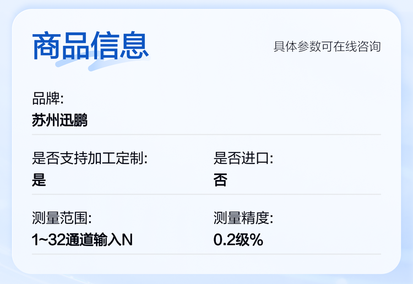Click the 是 value under customization support
Image resolution: width=413 pixels, height=284 pixels.
[39, 180]
